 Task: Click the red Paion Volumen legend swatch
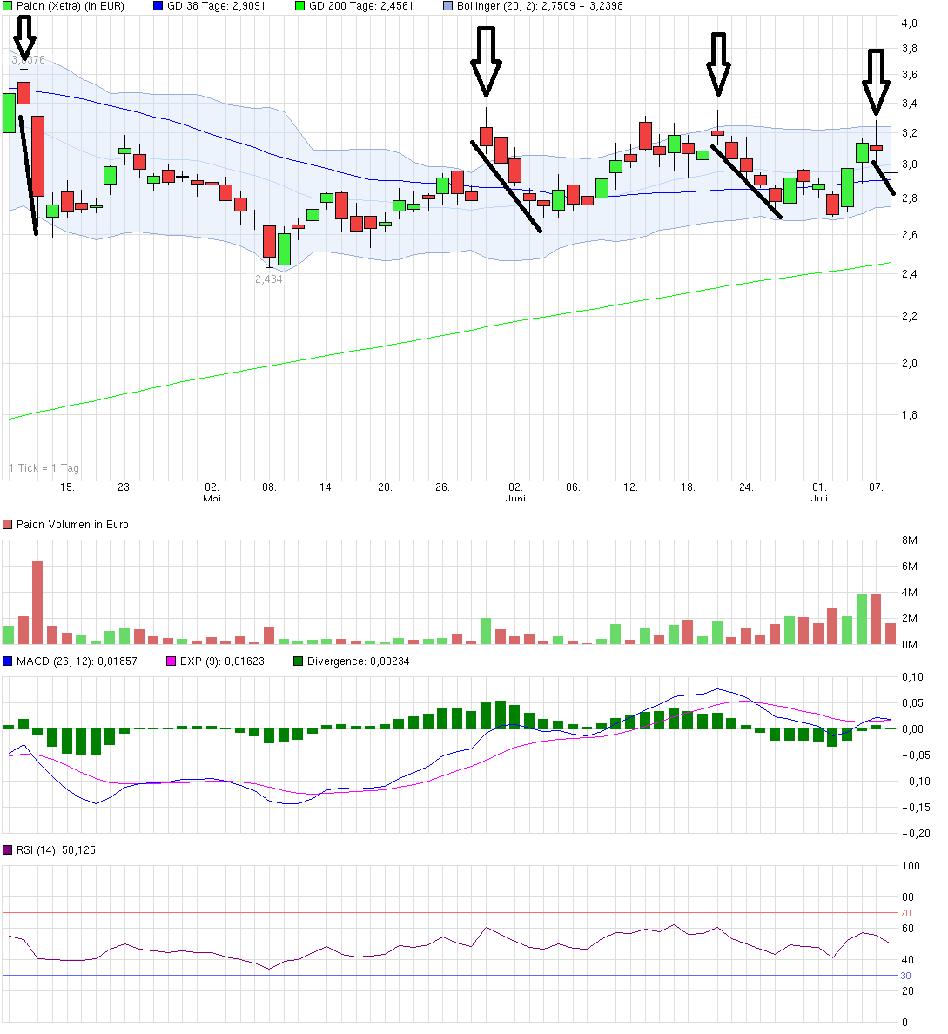[7, 525]
